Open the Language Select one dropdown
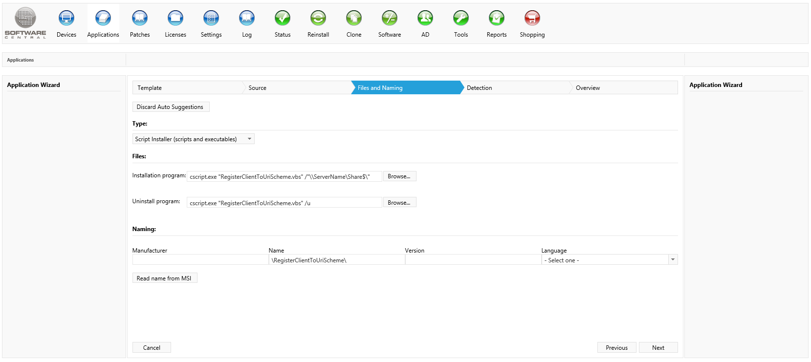Viewport: 811px width, 362px height. (609, 260)
